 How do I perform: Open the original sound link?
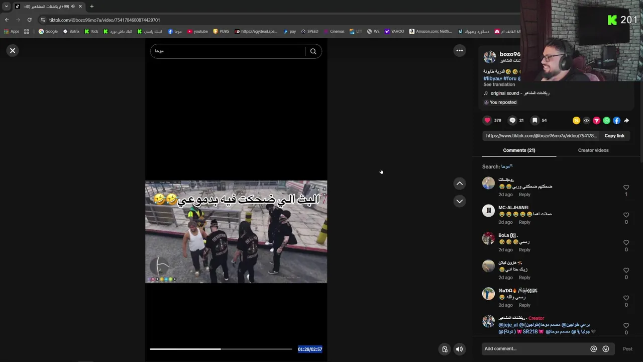tap(520, 93)
